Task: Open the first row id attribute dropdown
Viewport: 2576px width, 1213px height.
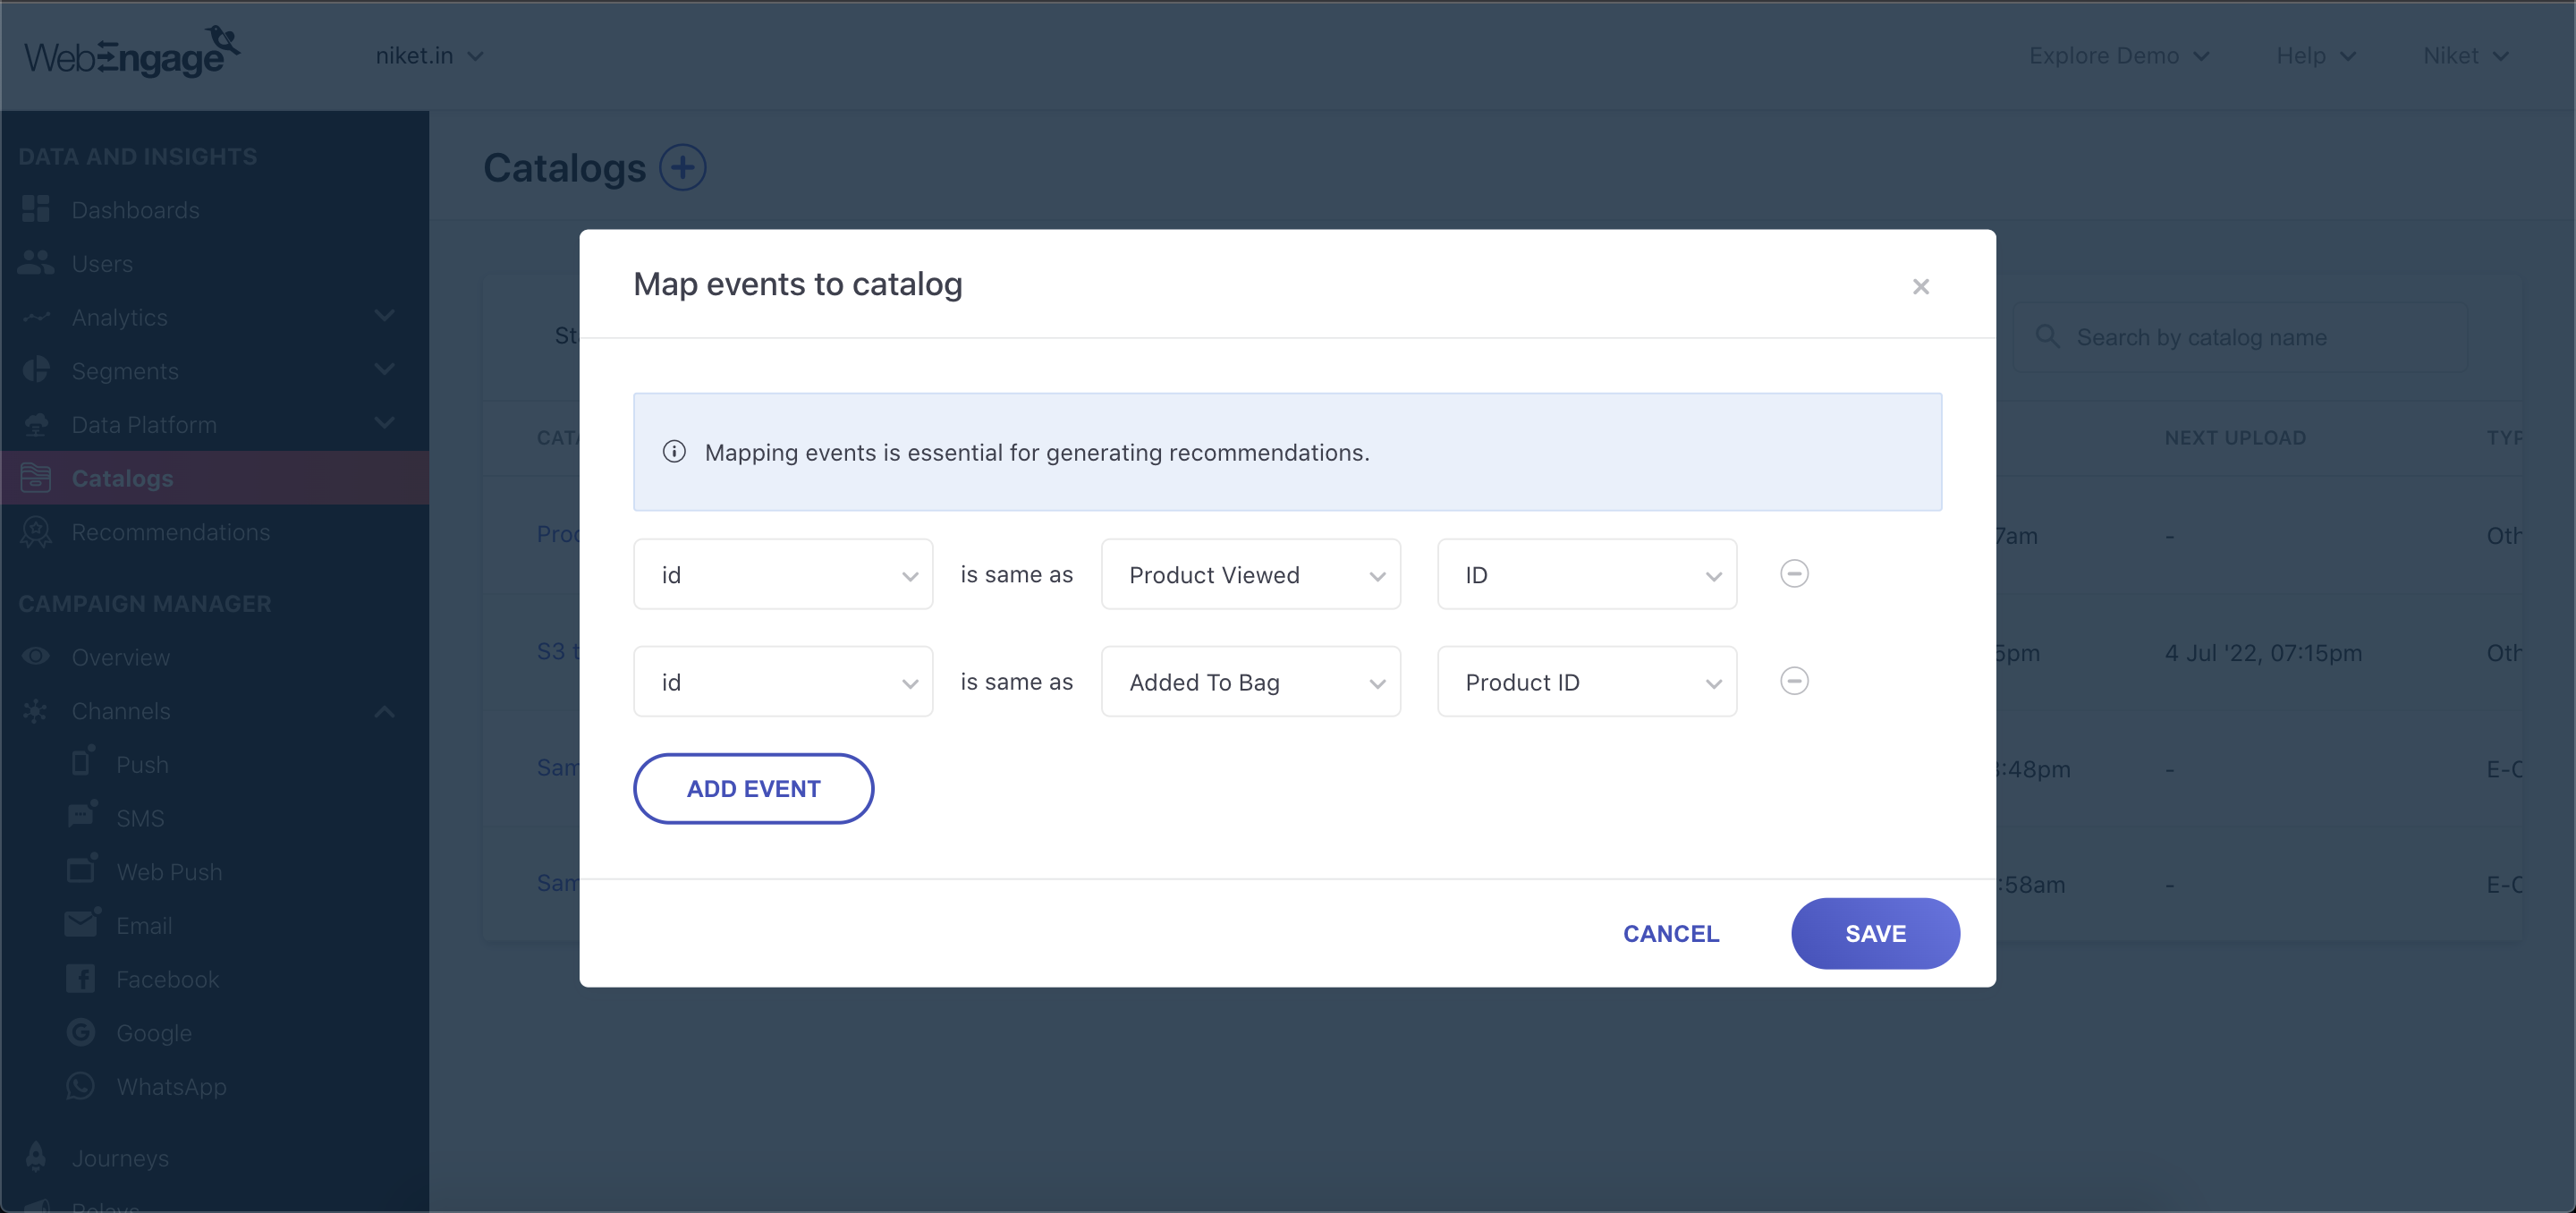Action: click(782, 574)
